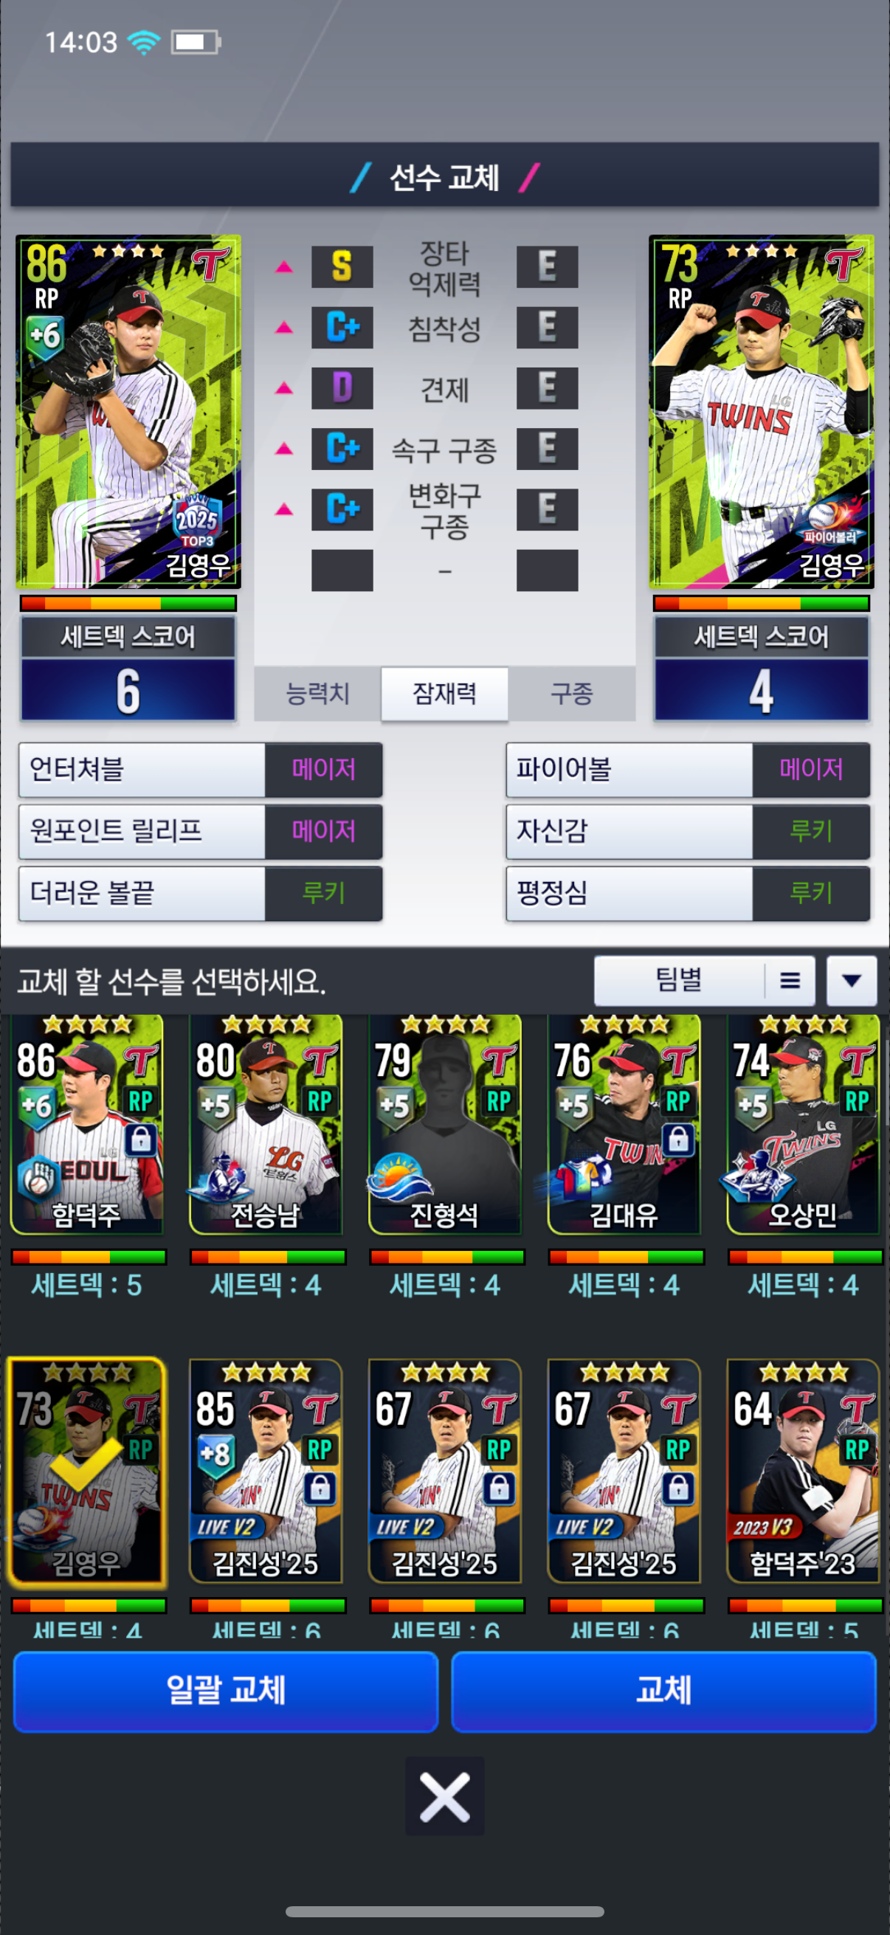Tap the lock icon on 김대유 card
Screen dimensions: 890x1935
tap(678, 1139)
